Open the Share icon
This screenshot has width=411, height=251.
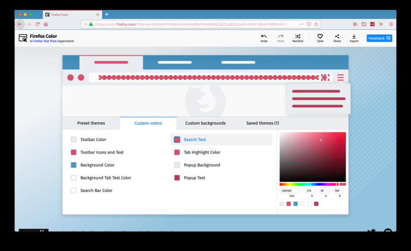coord(337,36)
